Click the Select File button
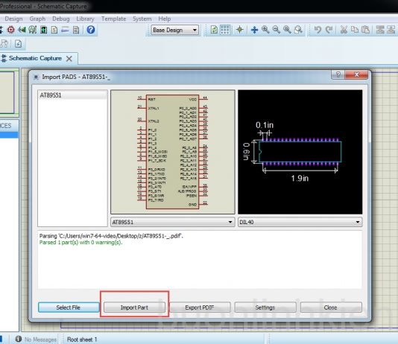This screenshot has height=344, width=398. tap(69, 308)
